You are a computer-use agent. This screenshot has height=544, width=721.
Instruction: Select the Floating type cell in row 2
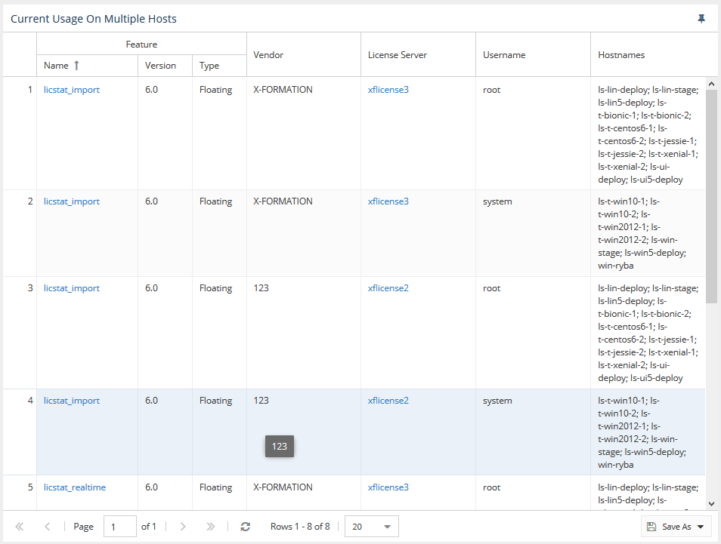[219, 233]
